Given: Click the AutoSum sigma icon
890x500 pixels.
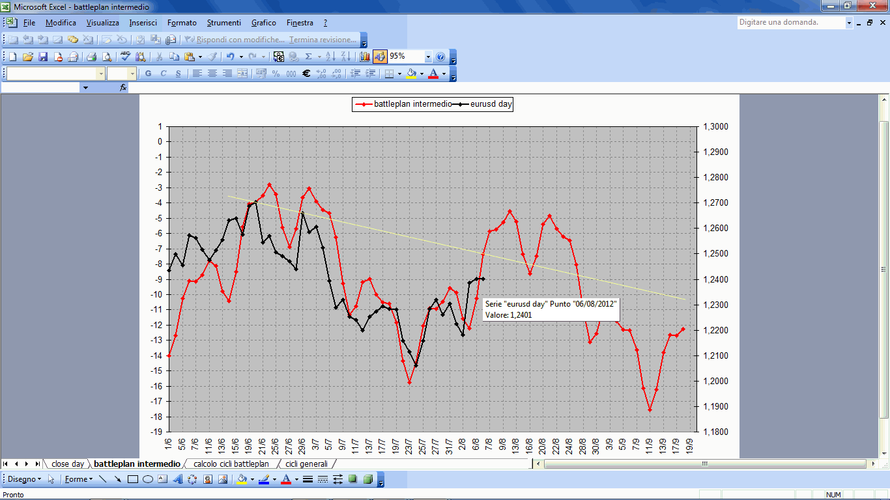Looking at the screenshot, I should tap(309, 57).
